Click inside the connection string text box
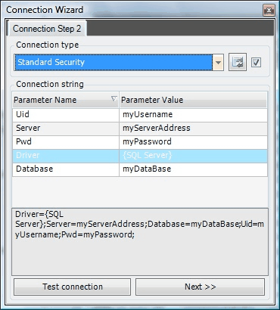This screenshot has width=280, height=310. point(140,242)
